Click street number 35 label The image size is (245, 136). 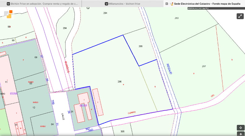[47, 80]
